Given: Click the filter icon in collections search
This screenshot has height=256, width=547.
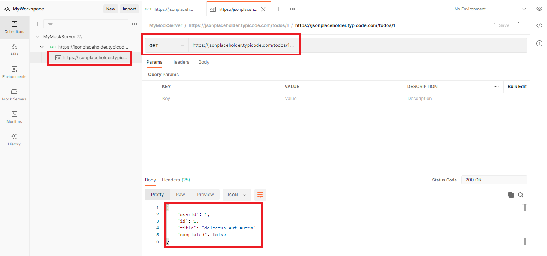Looking at the screenshot, I should point(50,24).
